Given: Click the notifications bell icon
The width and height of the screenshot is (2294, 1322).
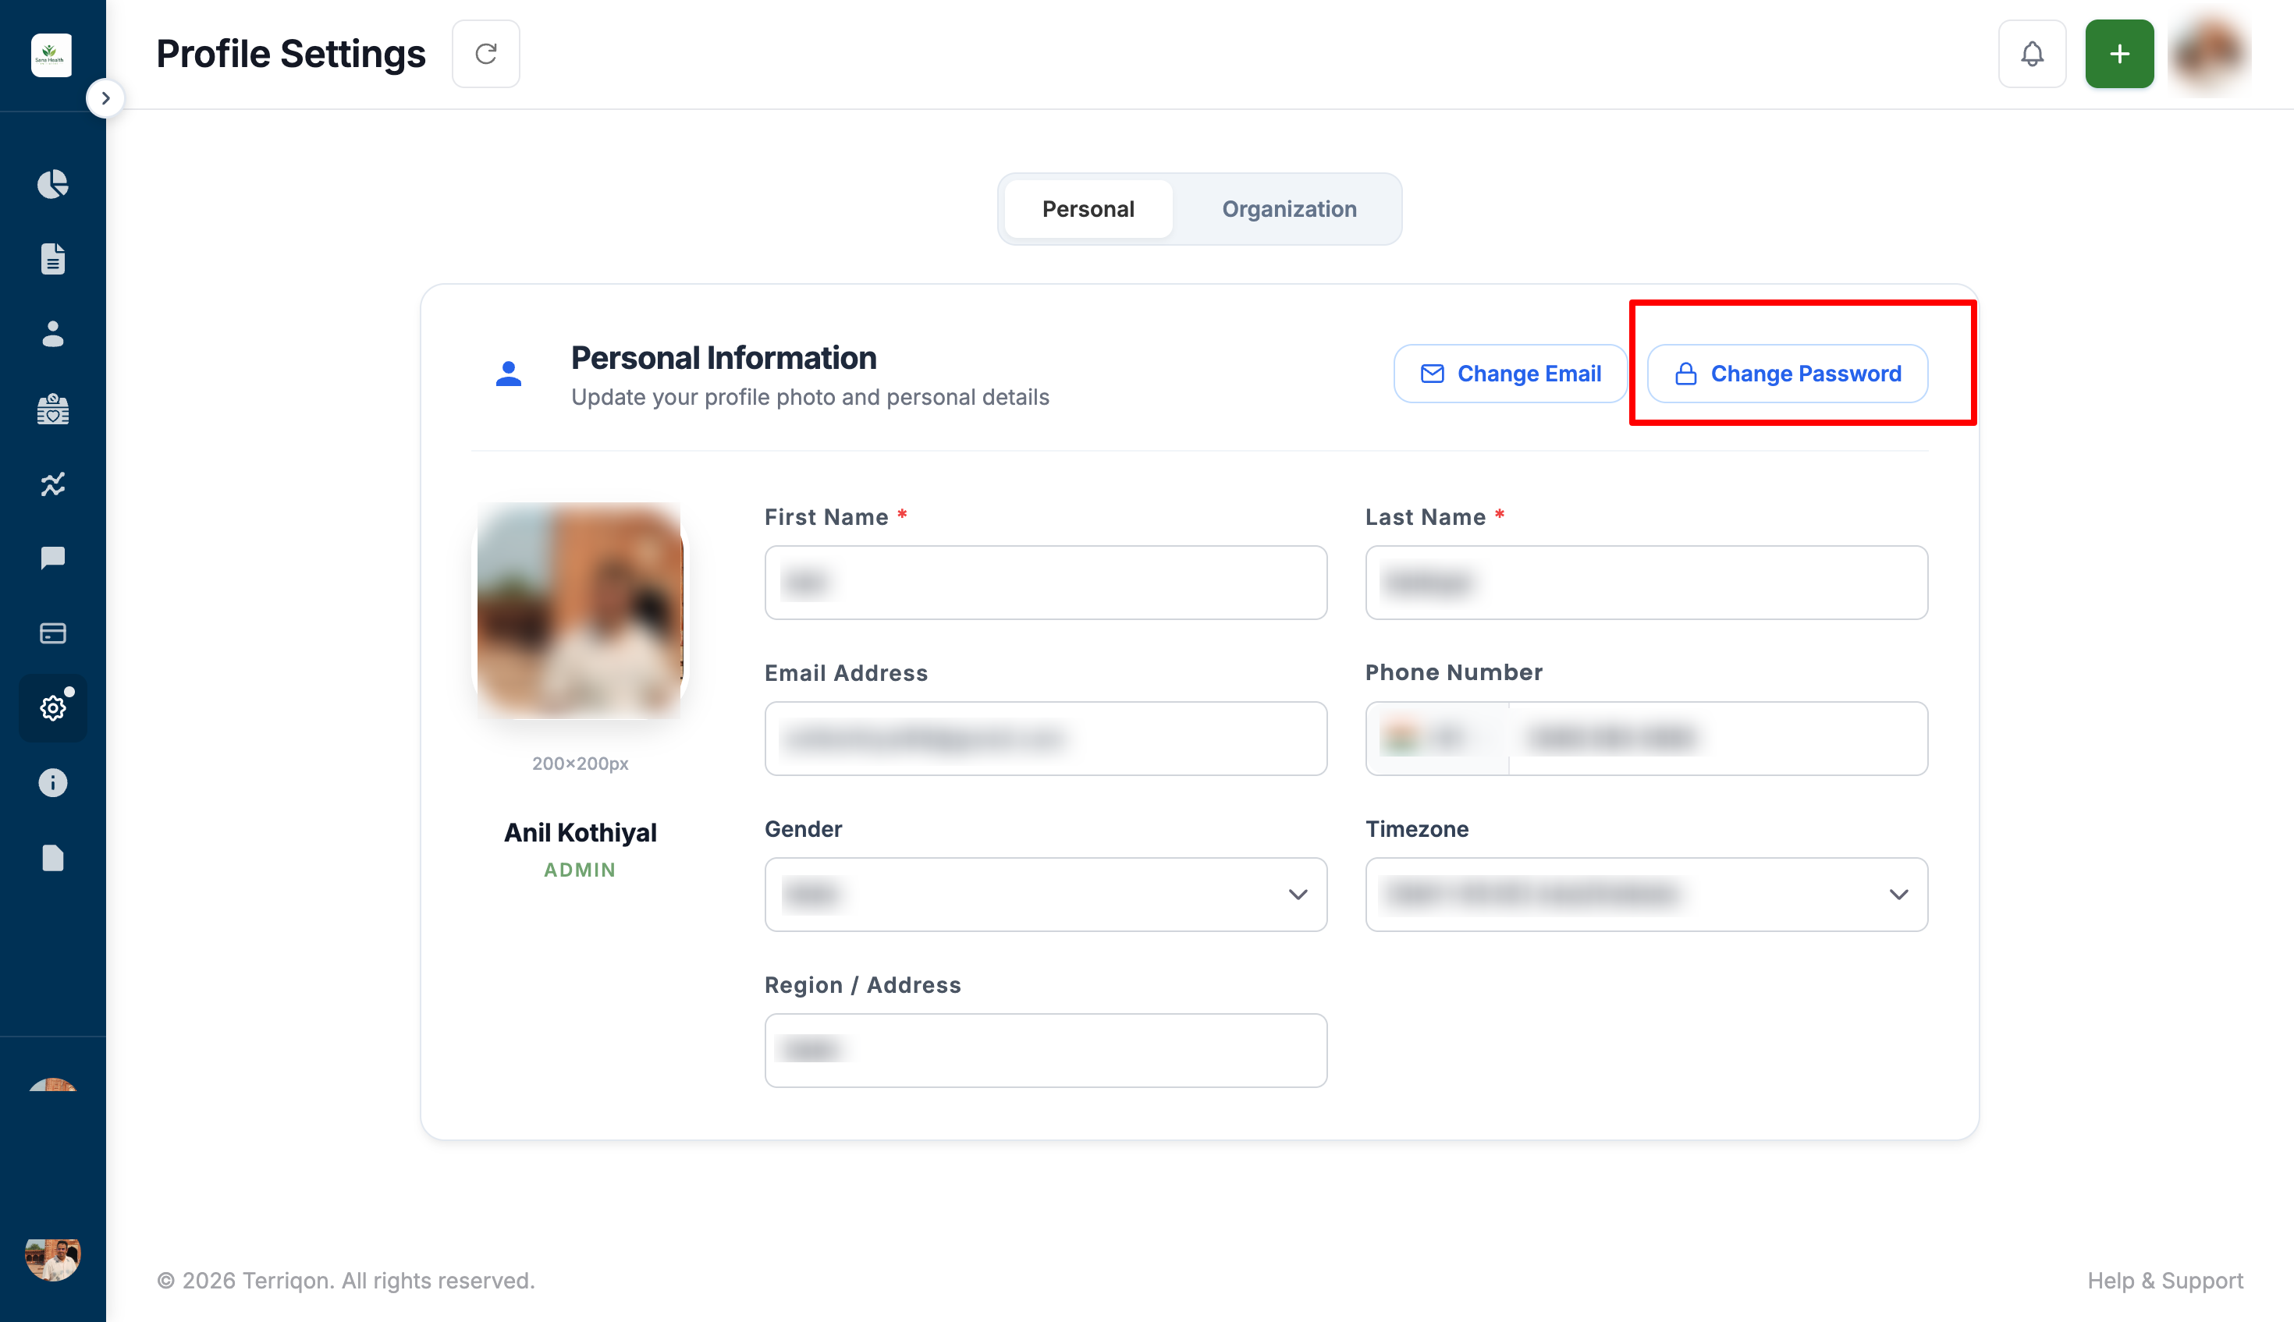Looking at the screenshot, I should [2032, 54].
